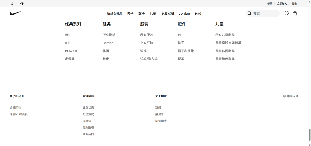Open the 服装 column heading

tap(144, 24)
